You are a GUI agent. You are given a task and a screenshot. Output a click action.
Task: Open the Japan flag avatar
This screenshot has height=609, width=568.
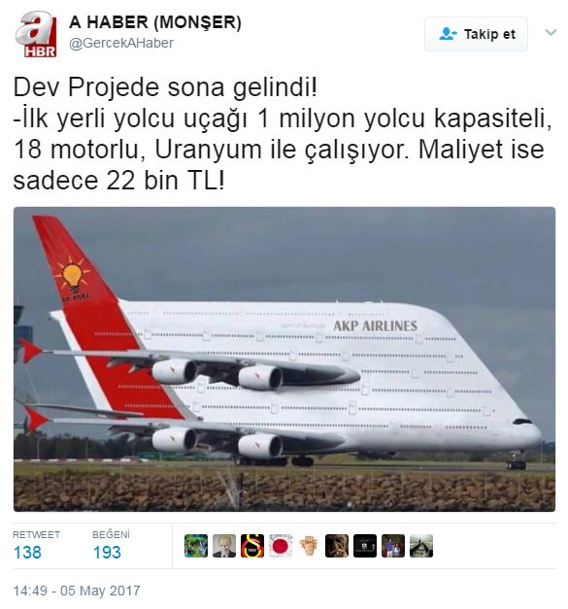281,546
